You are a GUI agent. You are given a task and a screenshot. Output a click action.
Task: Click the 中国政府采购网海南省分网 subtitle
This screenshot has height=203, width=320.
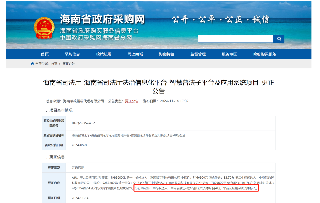tap(96, 38)
